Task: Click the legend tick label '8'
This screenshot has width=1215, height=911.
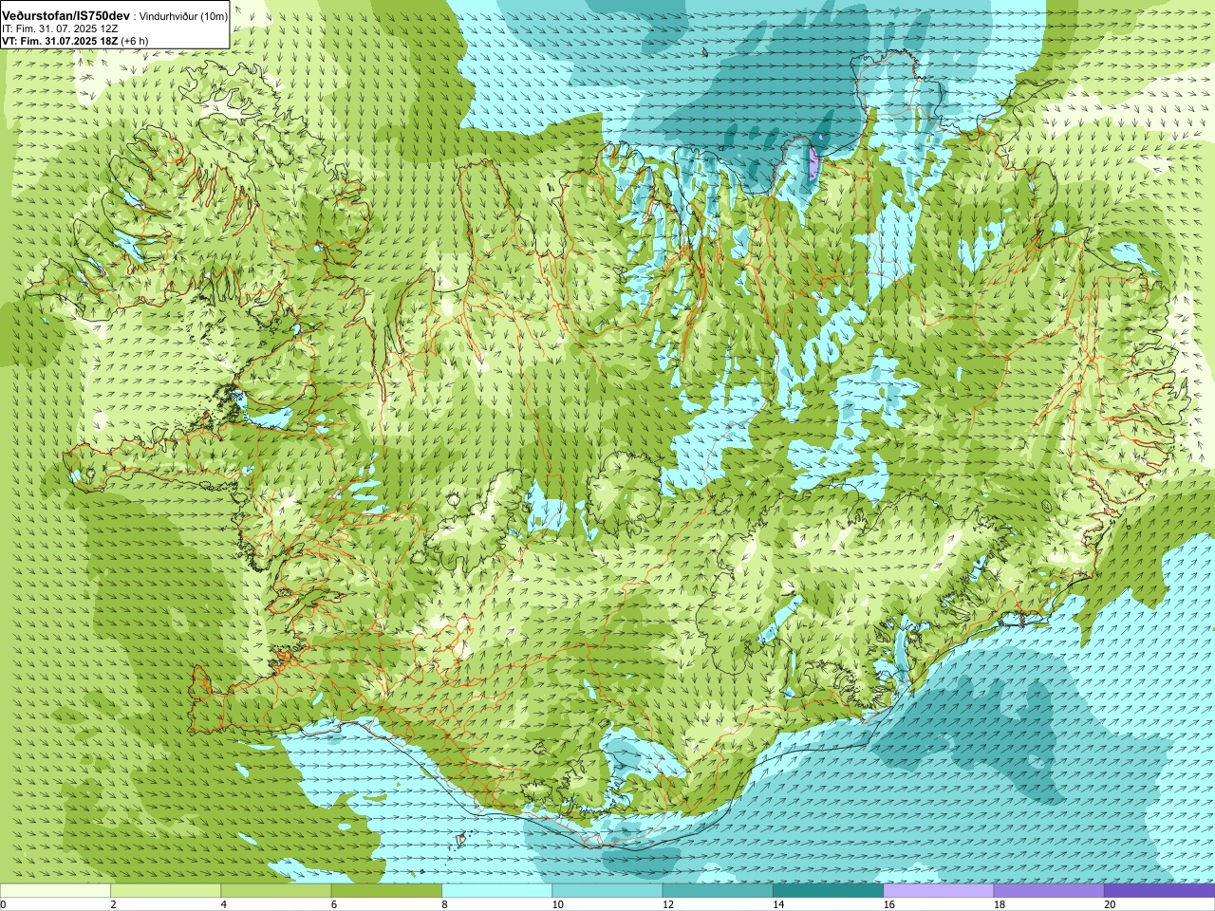Action: [x=444, y=904]
